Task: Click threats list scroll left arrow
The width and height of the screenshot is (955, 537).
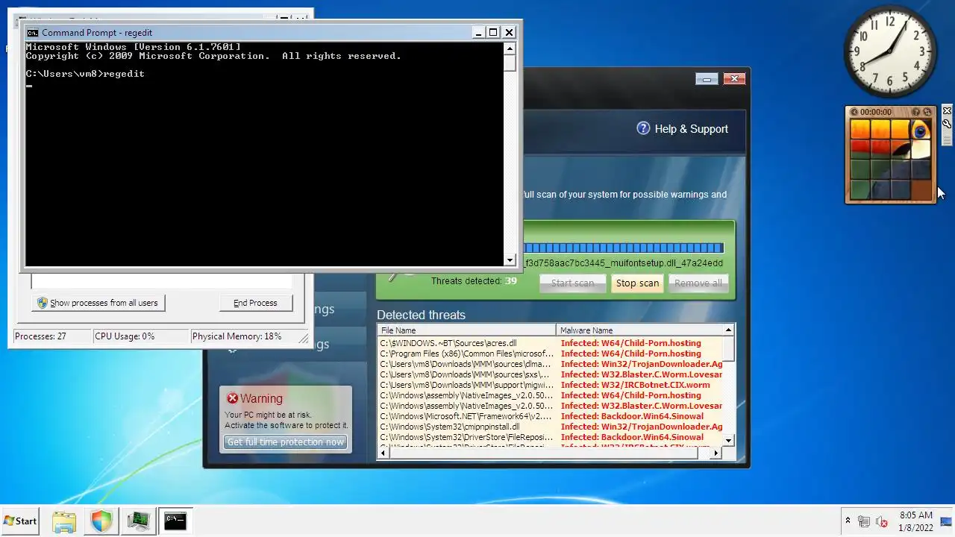Action: pyautogui.click(x=383, y=452)
